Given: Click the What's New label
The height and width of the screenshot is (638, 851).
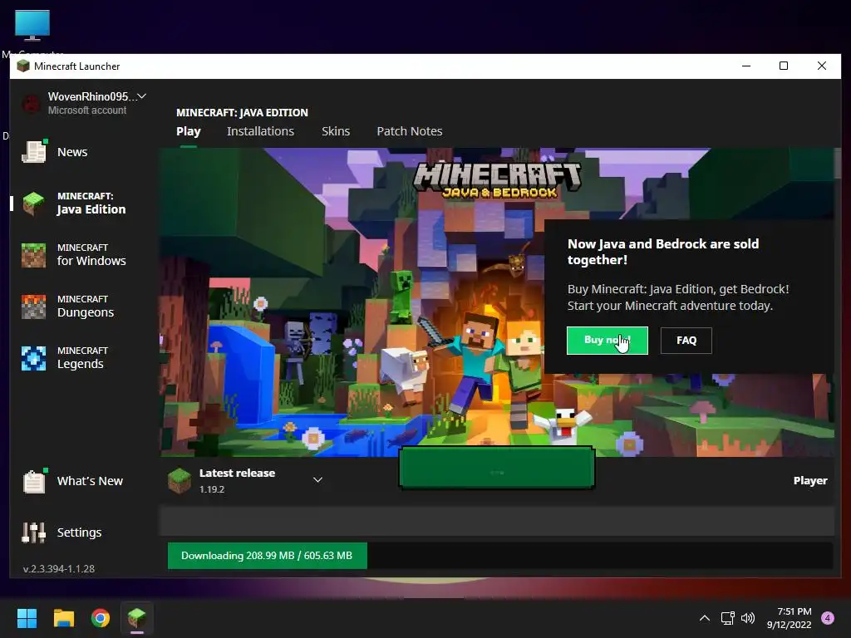Looking at the screenshot, I should [x=90, y=481].
